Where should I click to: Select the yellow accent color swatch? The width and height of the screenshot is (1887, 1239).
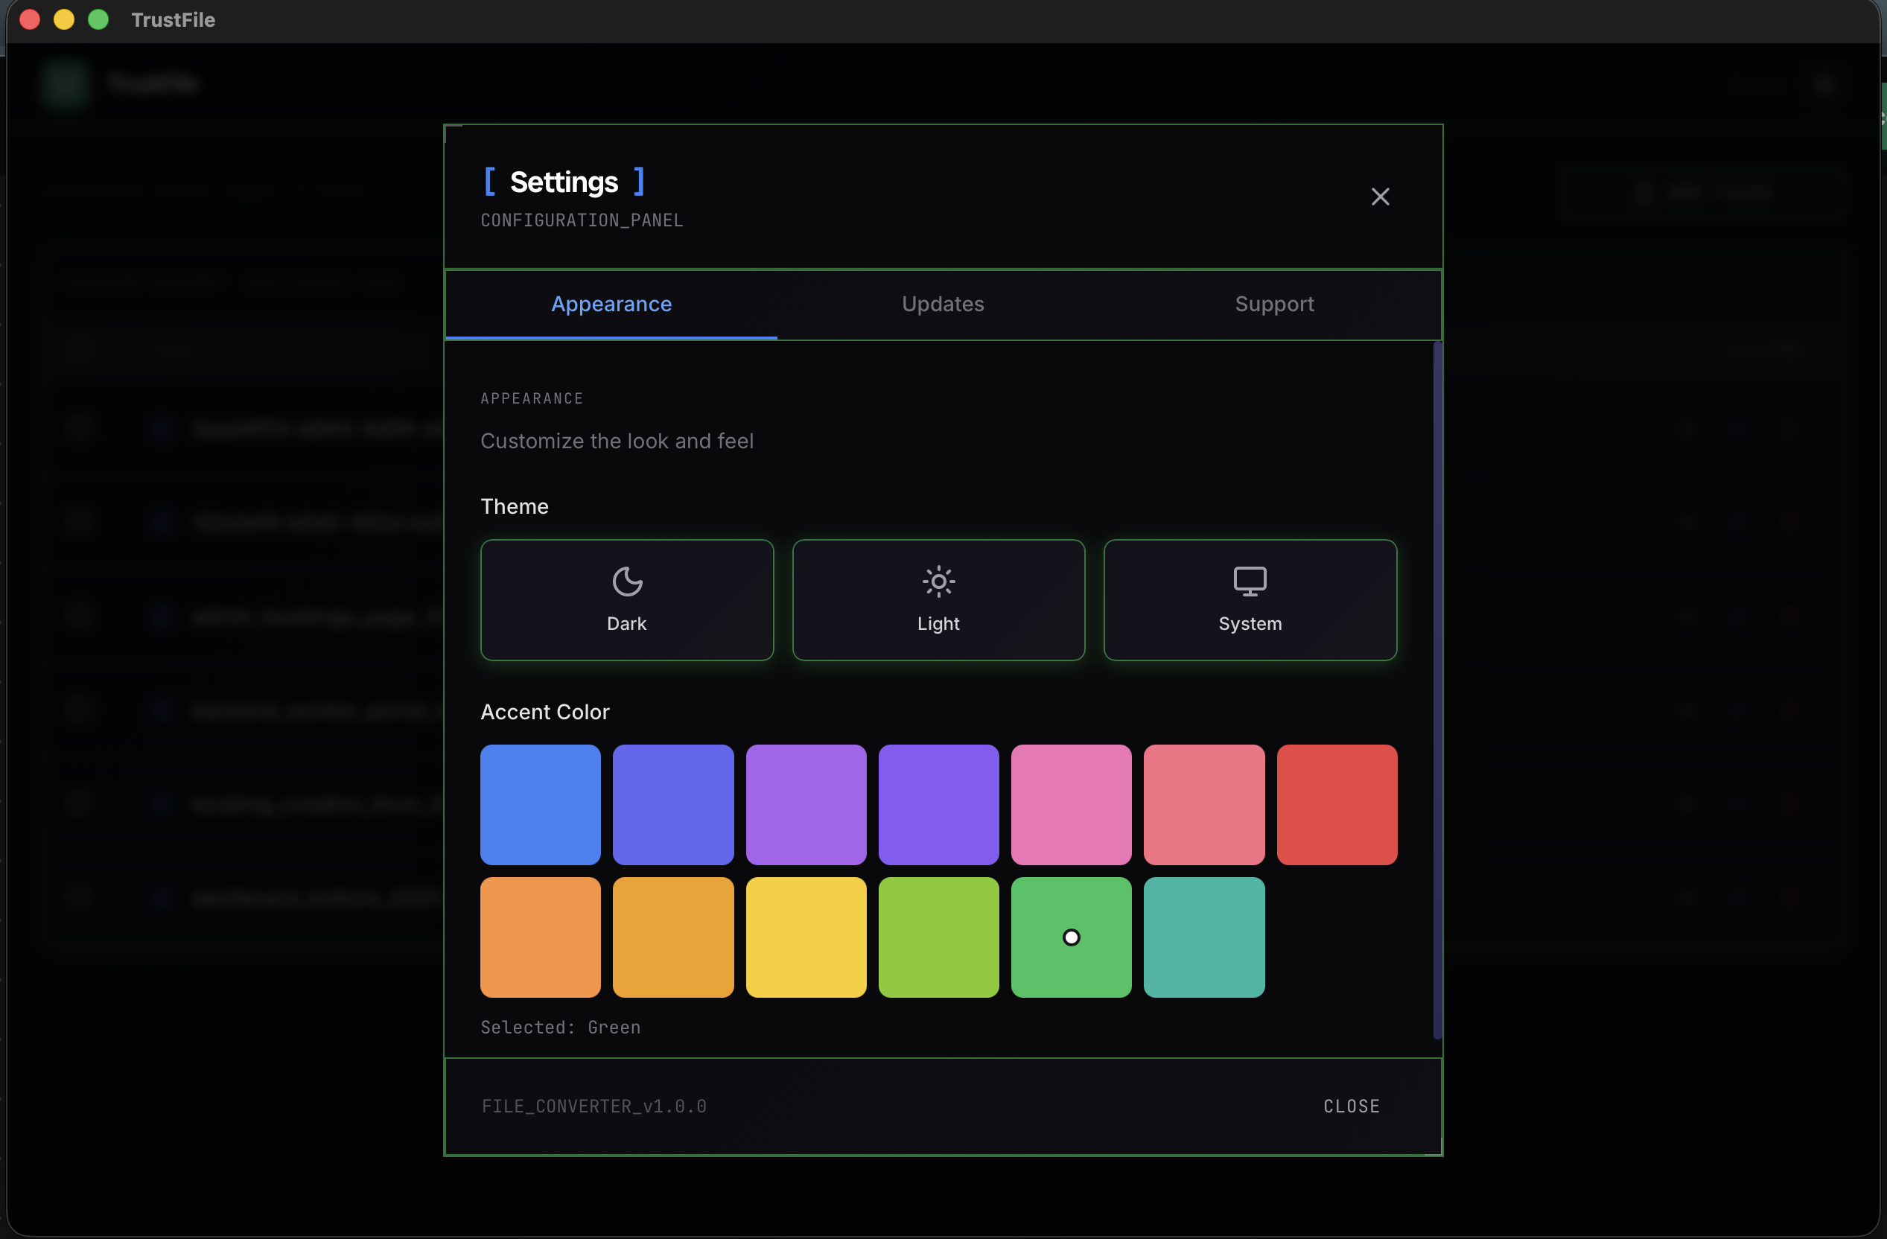[806, 936]
